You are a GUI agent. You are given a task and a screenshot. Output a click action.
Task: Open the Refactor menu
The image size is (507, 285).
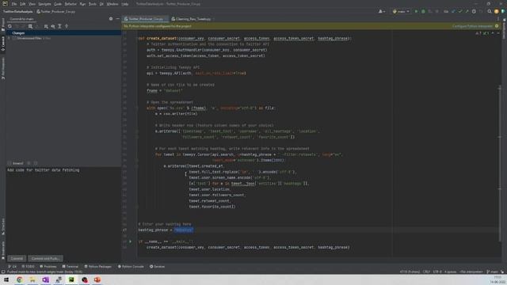tap(71, 4)
